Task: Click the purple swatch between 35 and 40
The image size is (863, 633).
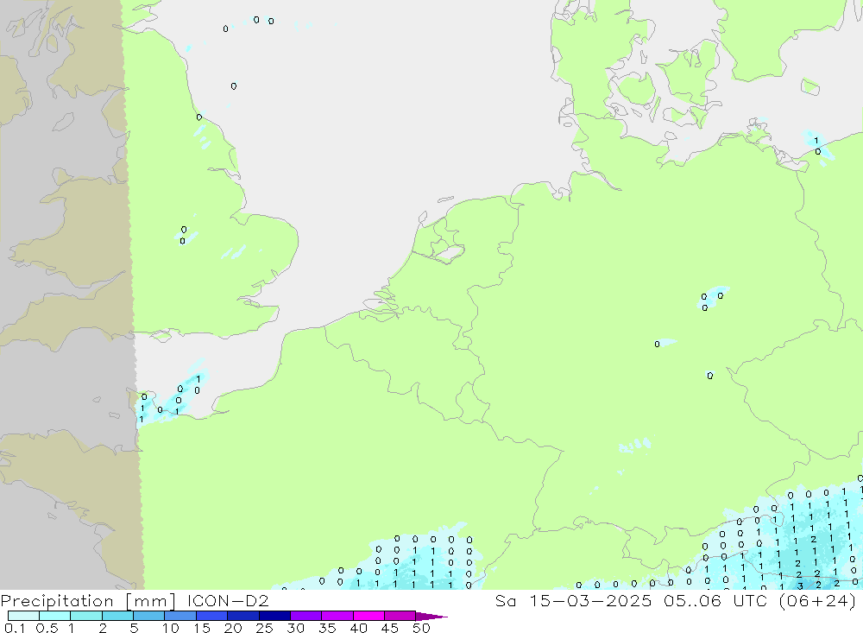Action: click(x=337, y=616)
